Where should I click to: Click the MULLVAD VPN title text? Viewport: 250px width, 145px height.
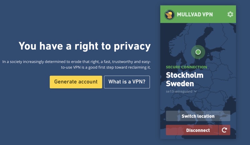coord(195,14)
